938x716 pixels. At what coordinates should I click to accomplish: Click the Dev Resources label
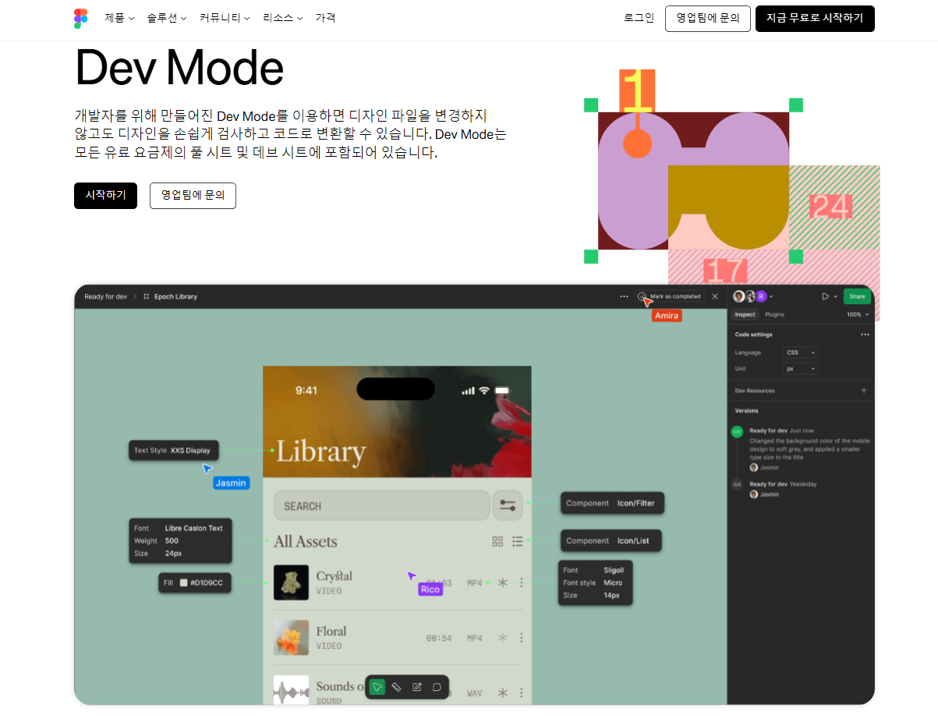[755, 390]
